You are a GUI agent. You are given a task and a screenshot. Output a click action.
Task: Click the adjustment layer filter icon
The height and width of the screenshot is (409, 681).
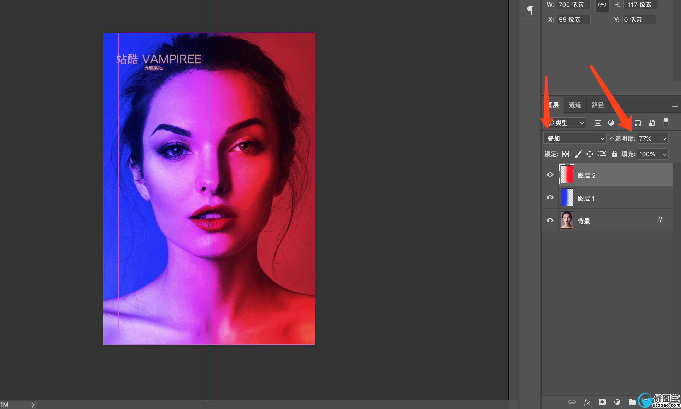tap(611, 123)
